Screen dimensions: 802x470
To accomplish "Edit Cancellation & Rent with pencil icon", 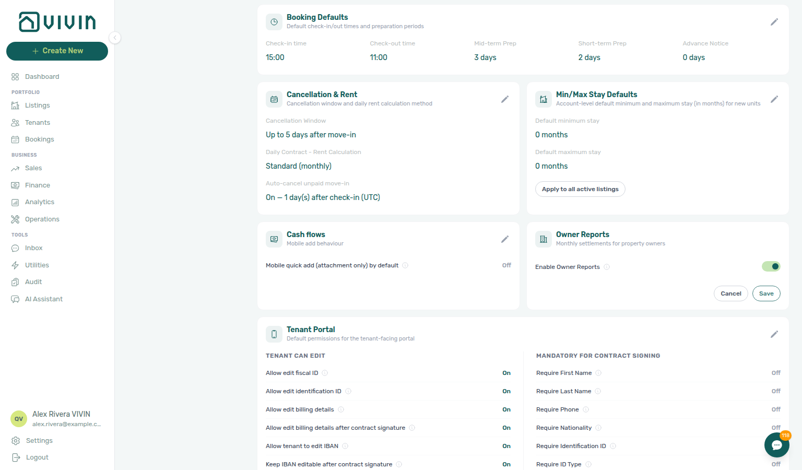I will pyautogui.click(x=505, y=99).
